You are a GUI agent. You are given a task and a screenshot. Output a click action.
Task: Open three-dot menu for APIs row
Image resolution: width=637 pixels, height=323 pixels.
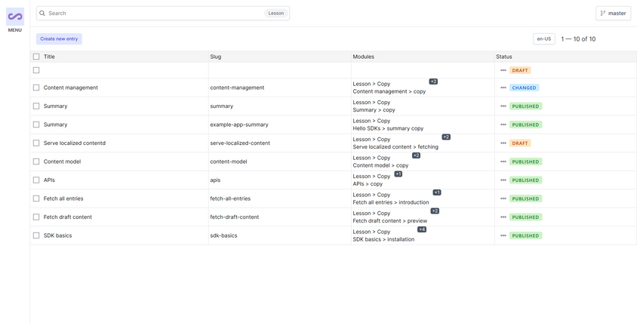[503, 180]
